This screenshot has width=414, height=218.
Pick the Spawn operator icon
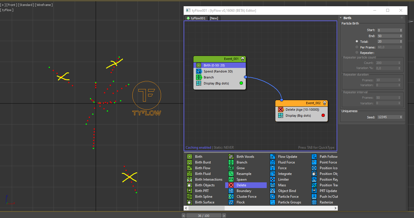[x=231, y=179]
